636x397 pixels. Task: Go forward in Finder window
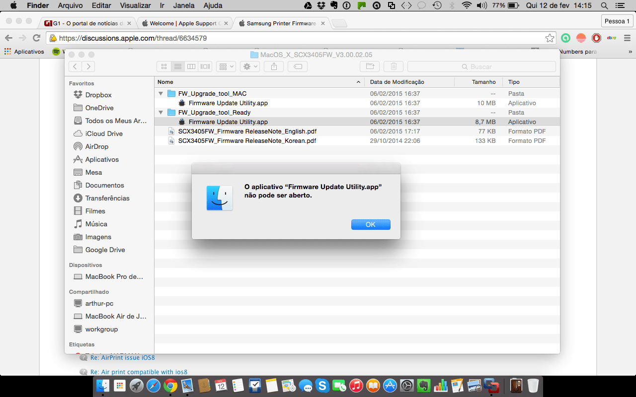(88, 66)
